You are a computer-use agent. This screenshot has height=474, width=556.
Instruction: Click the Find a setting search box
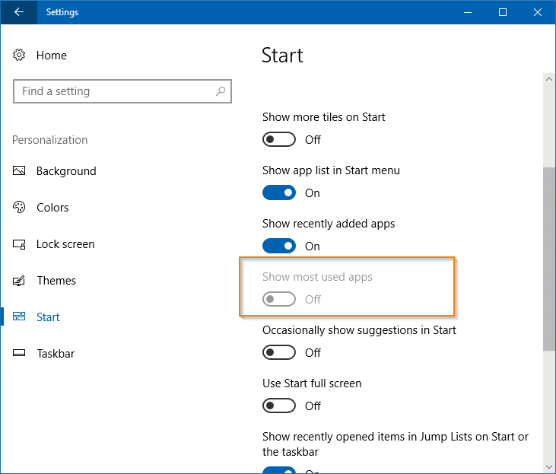point(122,91)
